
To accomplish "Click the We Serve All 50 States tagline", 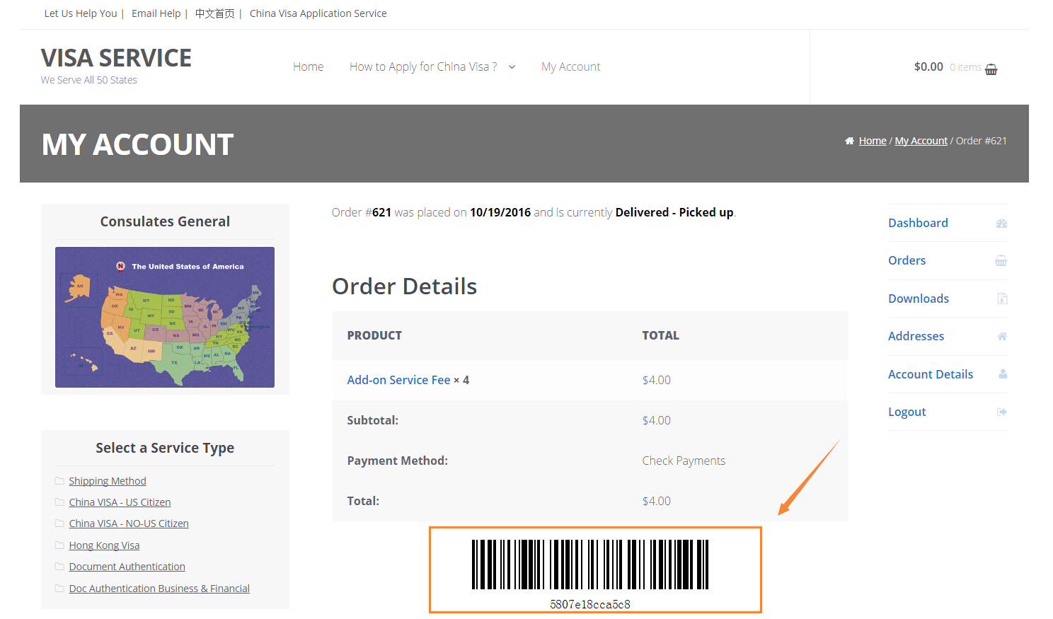I will pos(89,80).
